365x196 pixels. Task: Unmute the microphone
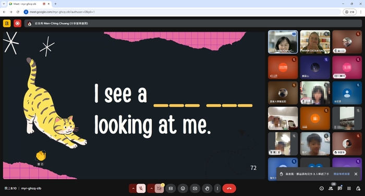(x=141, y=188)
